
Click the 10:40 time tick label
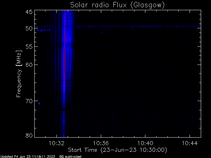[x=145, y=143]
